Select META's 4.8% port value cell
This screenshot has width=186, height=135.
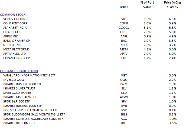click(147, 49)
